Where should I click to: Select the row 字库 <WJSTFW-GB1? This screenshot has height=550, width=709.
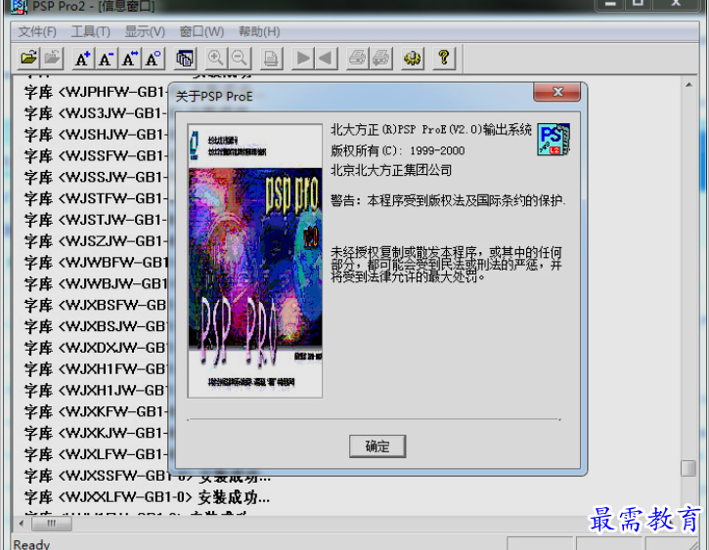pos(96,198)
